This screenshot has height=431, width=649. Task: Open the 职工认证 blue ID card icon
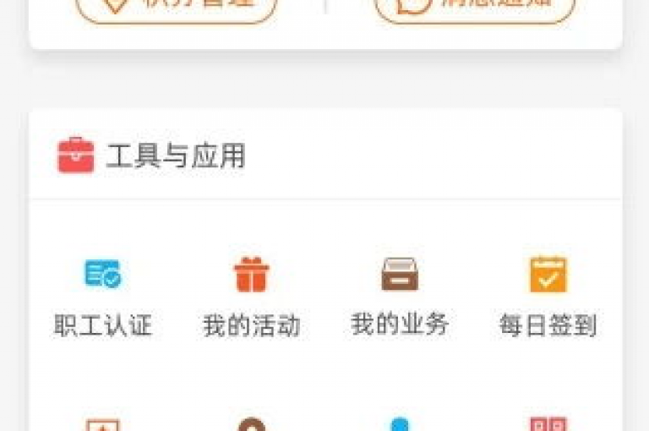point(102,273)
